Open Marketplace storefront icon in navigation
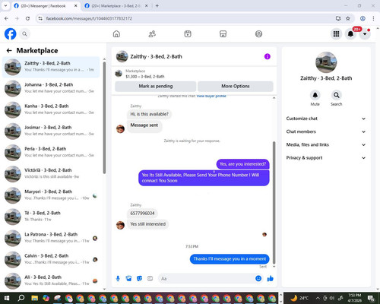 coord(223,33)
